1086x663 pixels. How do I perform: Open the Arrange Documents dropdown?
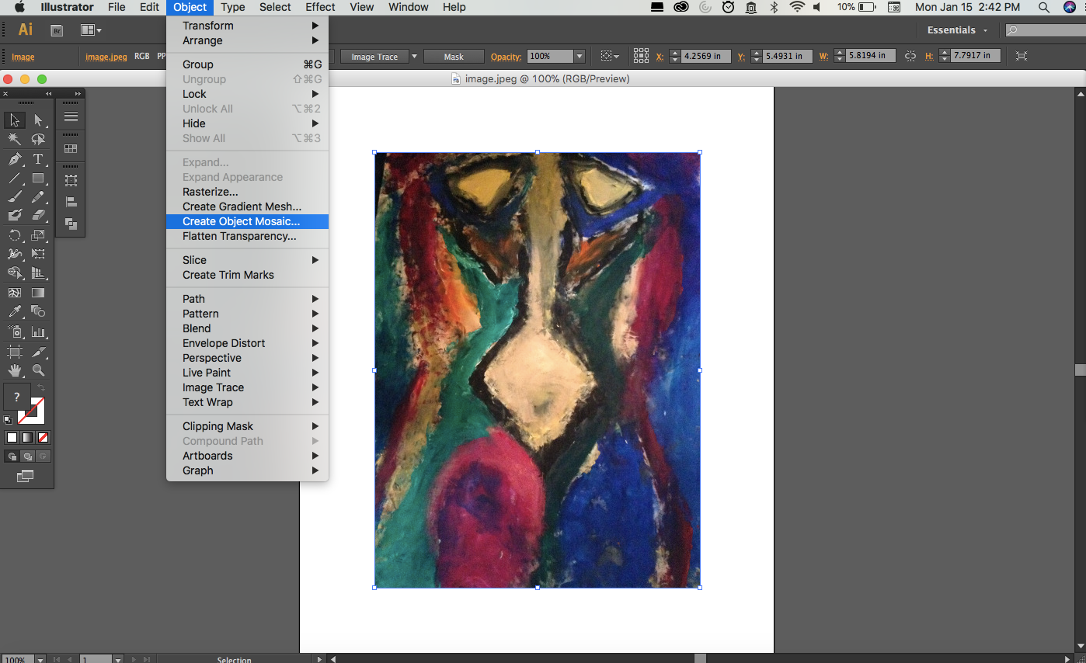coord(92,30)
